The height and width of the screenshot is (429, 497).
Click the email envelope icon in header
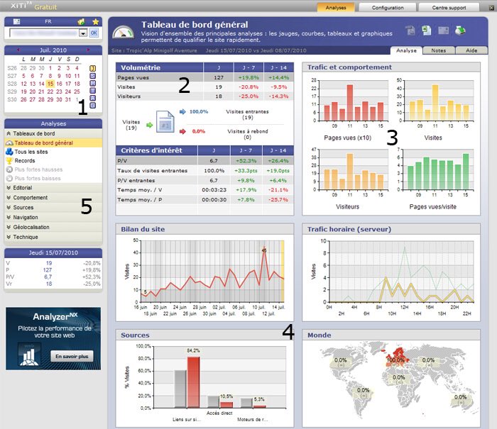pos(443,30)
